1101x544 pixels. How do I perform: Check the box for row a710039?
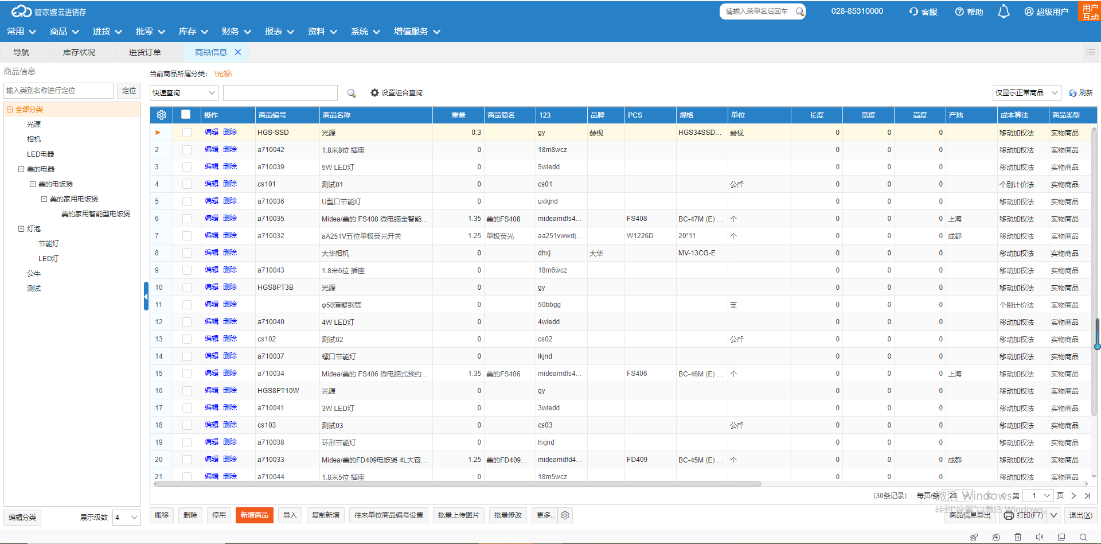[x=187, y=167]
